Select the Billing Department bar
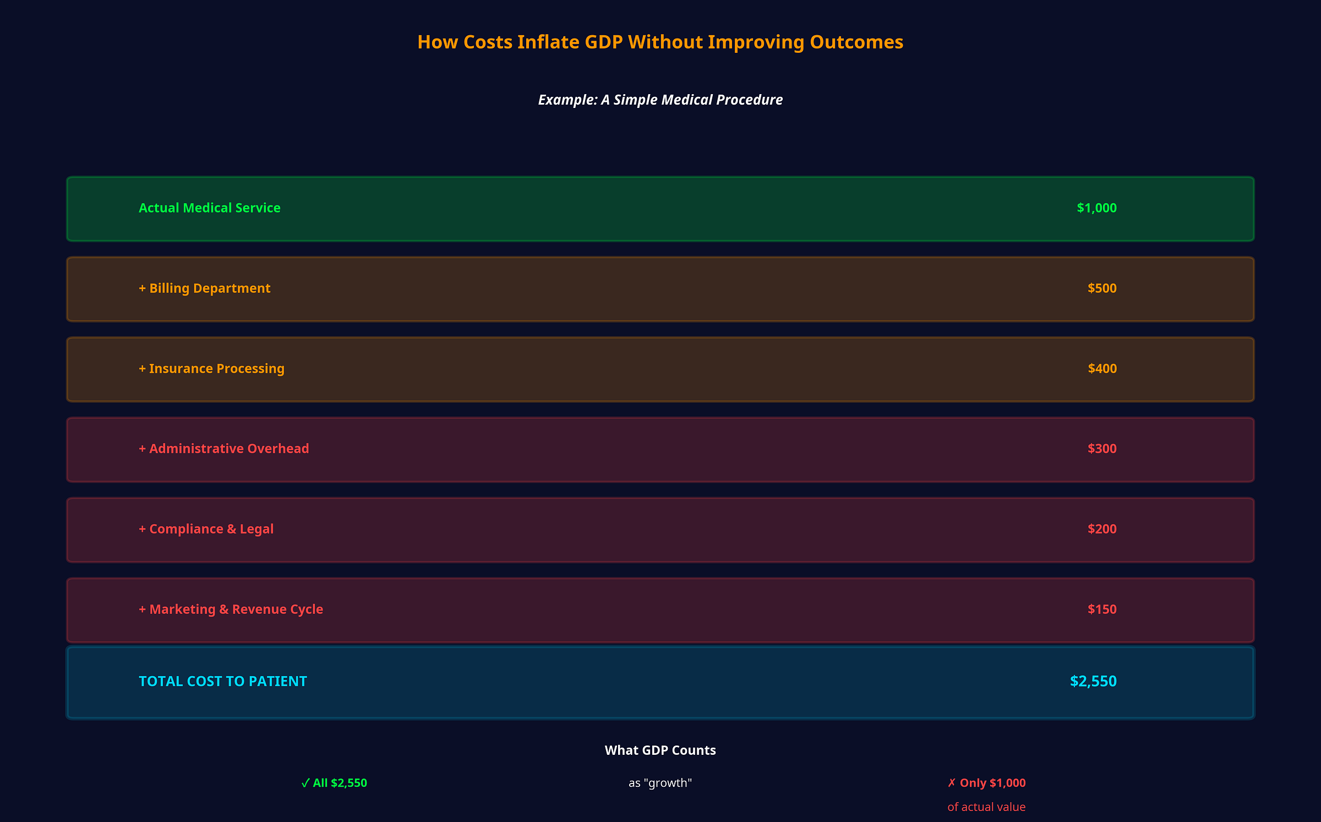1321x822 pixels. click(660, 288)
